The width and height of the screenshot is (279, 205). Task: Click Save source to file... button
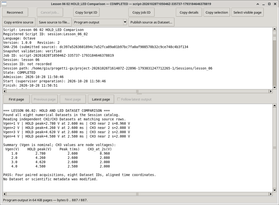tap(54, 22)
